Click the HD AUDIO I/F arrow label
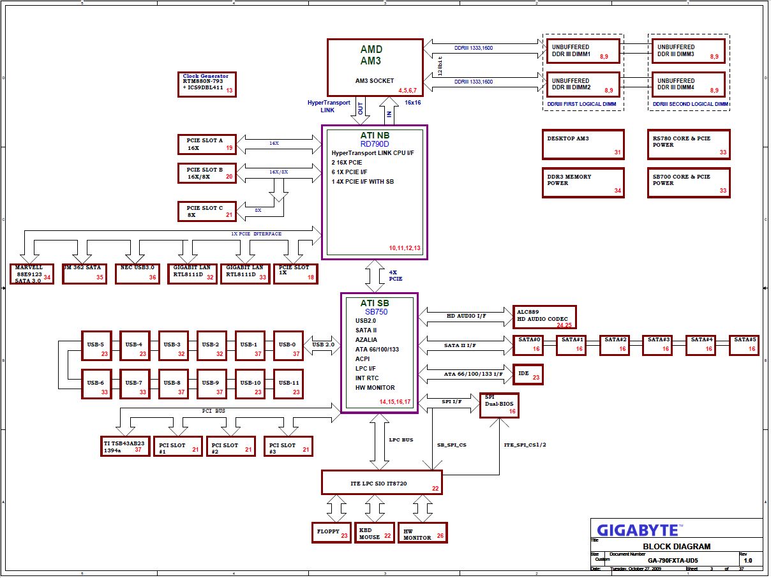 click(x=465, y=315)
